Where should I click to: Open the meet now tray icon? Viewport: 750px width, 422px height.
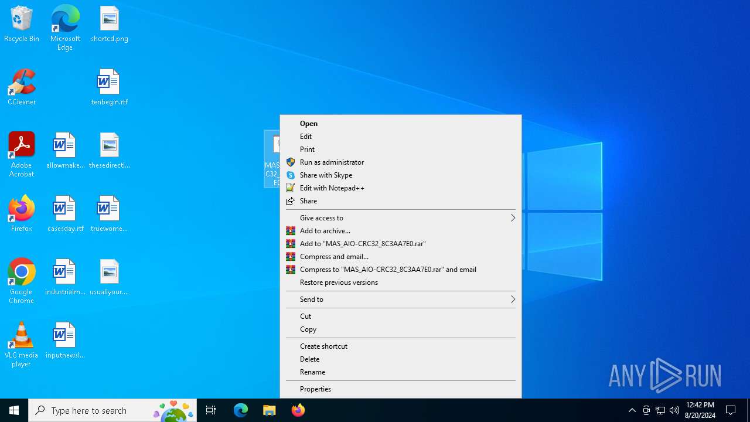646,410
